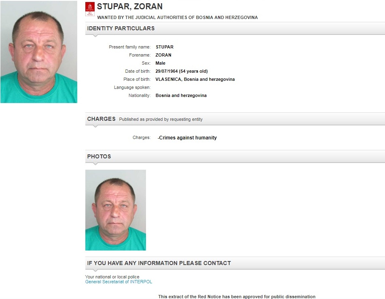This screenshot has height=299, width=385.
Task: Click the STUPAR, ZORAN page title
Action: 130,6
